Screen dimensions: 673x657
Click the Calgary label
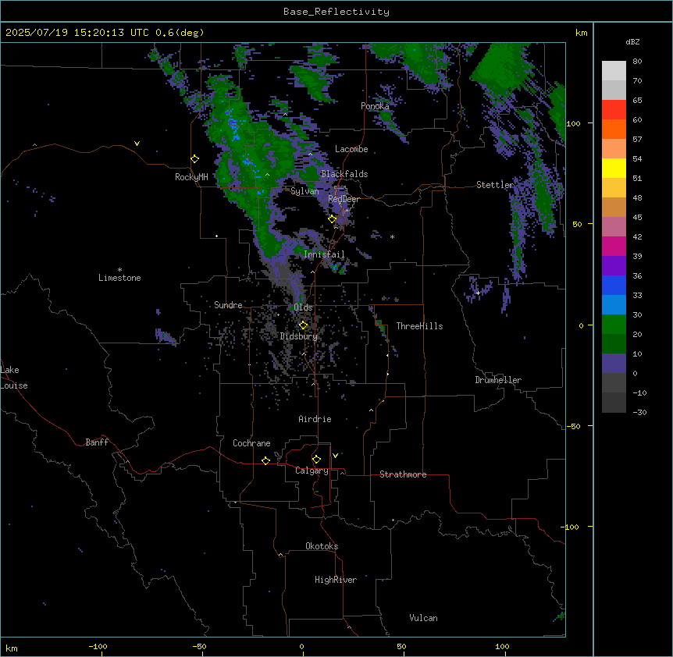click(x=312, y=471)
